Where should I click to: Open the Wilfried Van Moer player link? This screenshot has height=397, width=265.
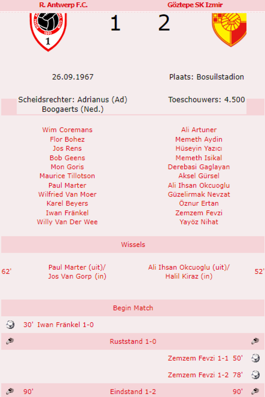coord(67,194)
